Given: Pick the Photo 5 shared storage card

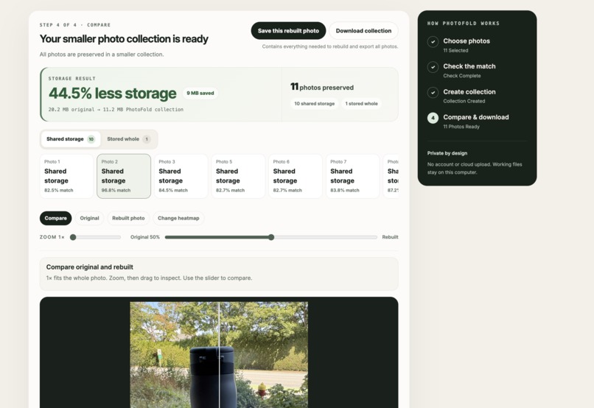Looking at the screenshot, I should coord(238,176).
